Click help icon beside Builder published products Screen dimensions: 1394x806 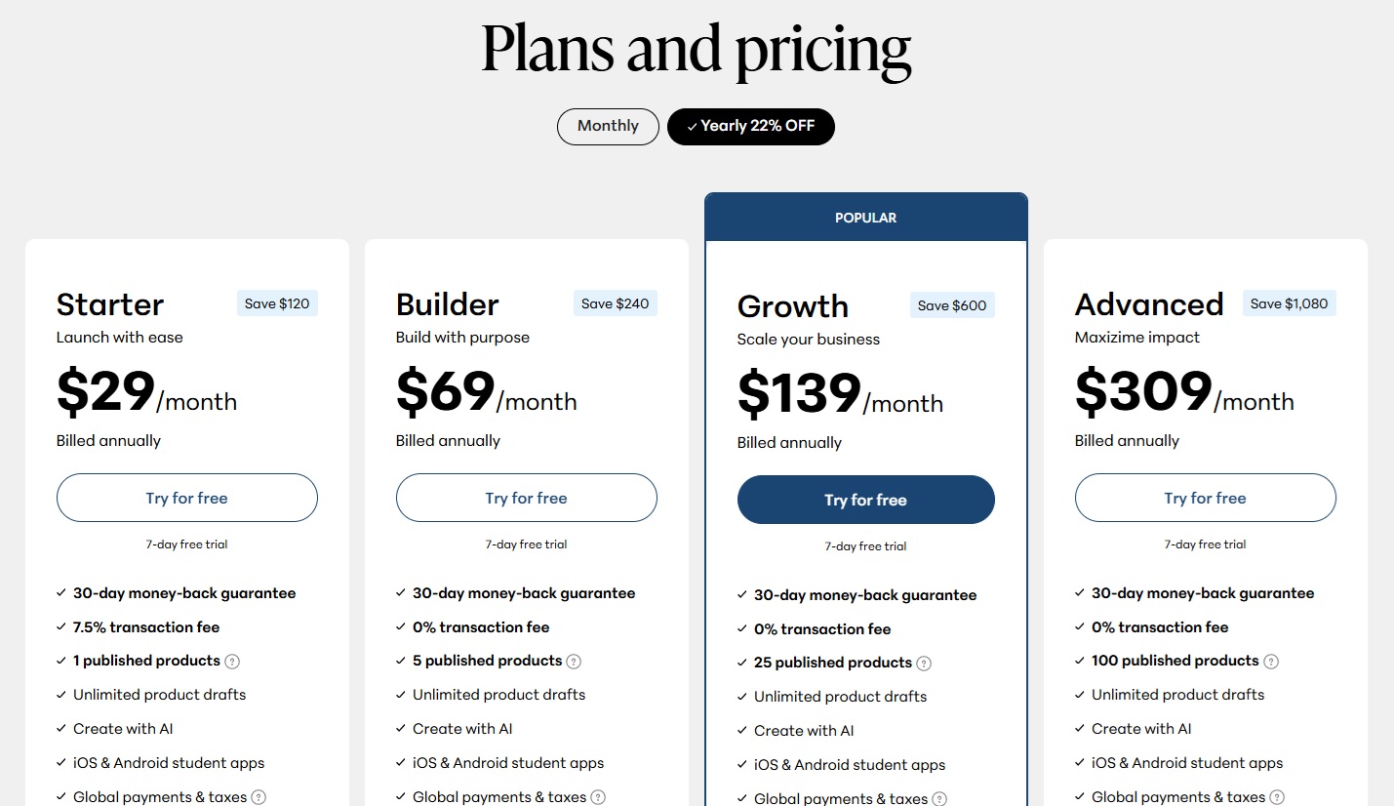click(x=574, y=662)
